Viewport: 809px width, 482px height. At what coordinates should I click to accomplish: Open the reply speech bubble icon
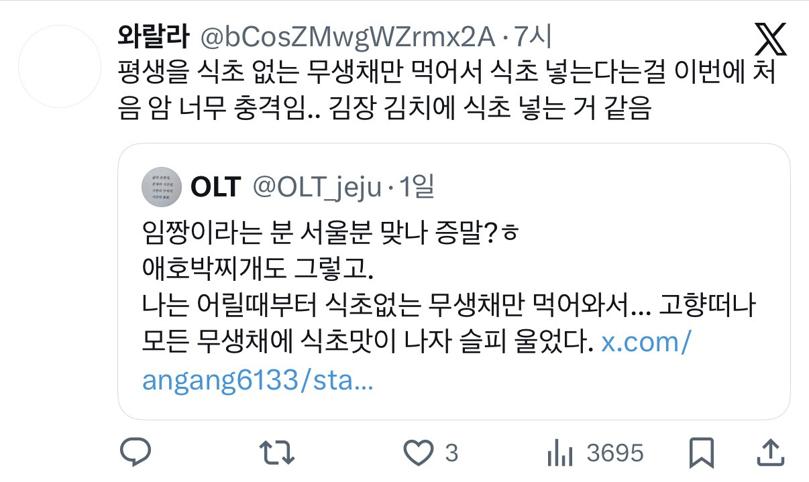pos(136,453)
